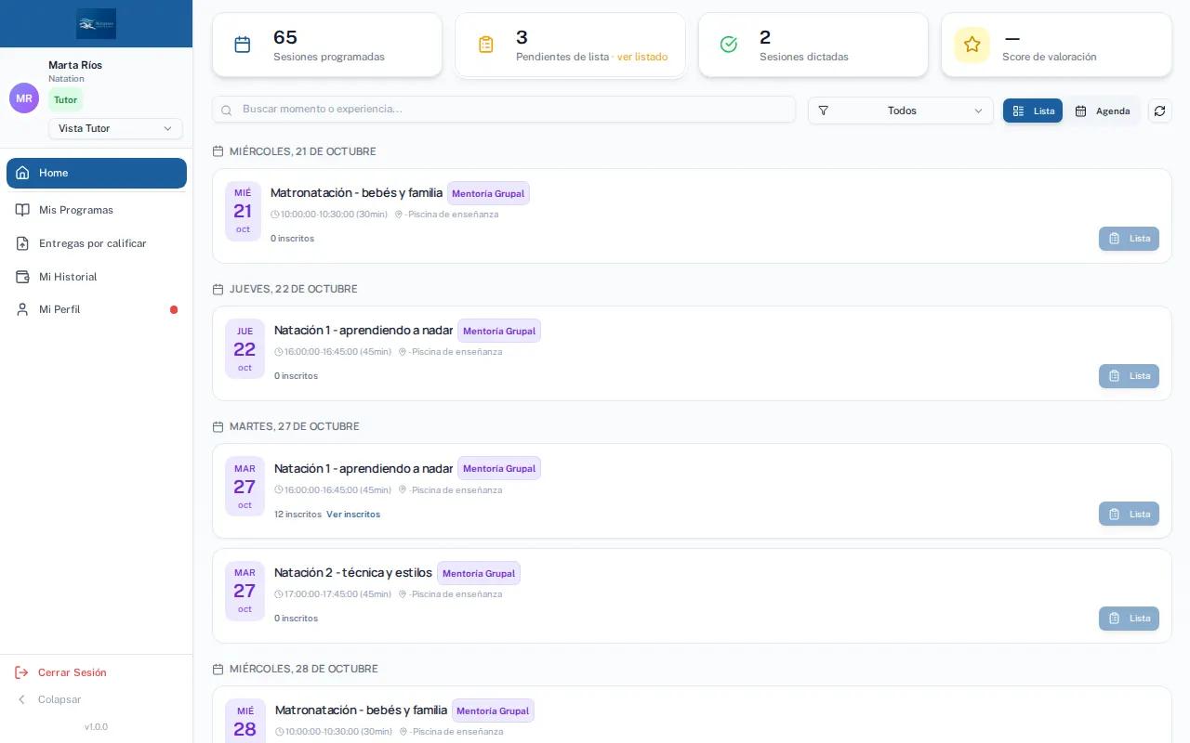Open the ver listado link
The height and width of the screenshot is (743, 1190).
point(642,57)
